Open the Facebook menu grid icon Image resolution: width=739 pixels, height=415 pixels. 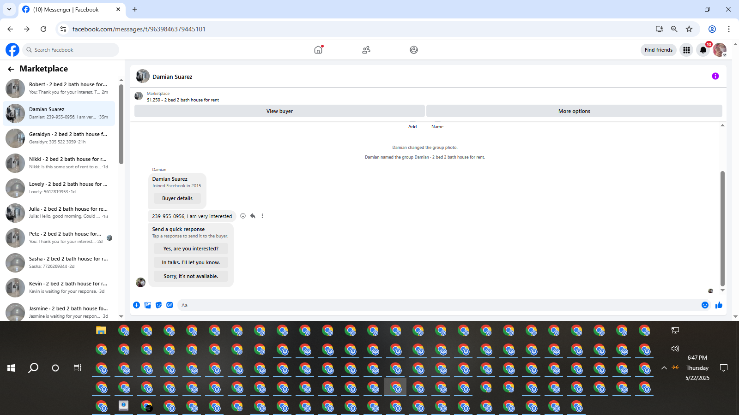point(687,50)
